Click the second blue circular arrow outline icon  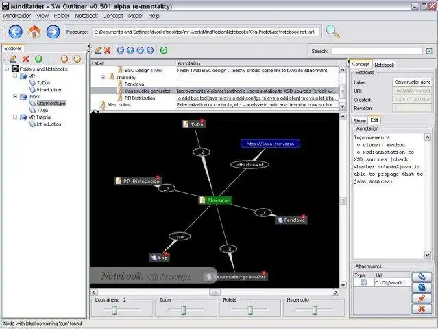130,50
